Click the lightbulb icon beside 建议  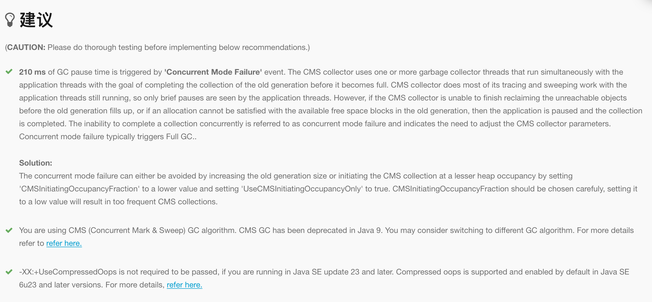click(10, 20)
